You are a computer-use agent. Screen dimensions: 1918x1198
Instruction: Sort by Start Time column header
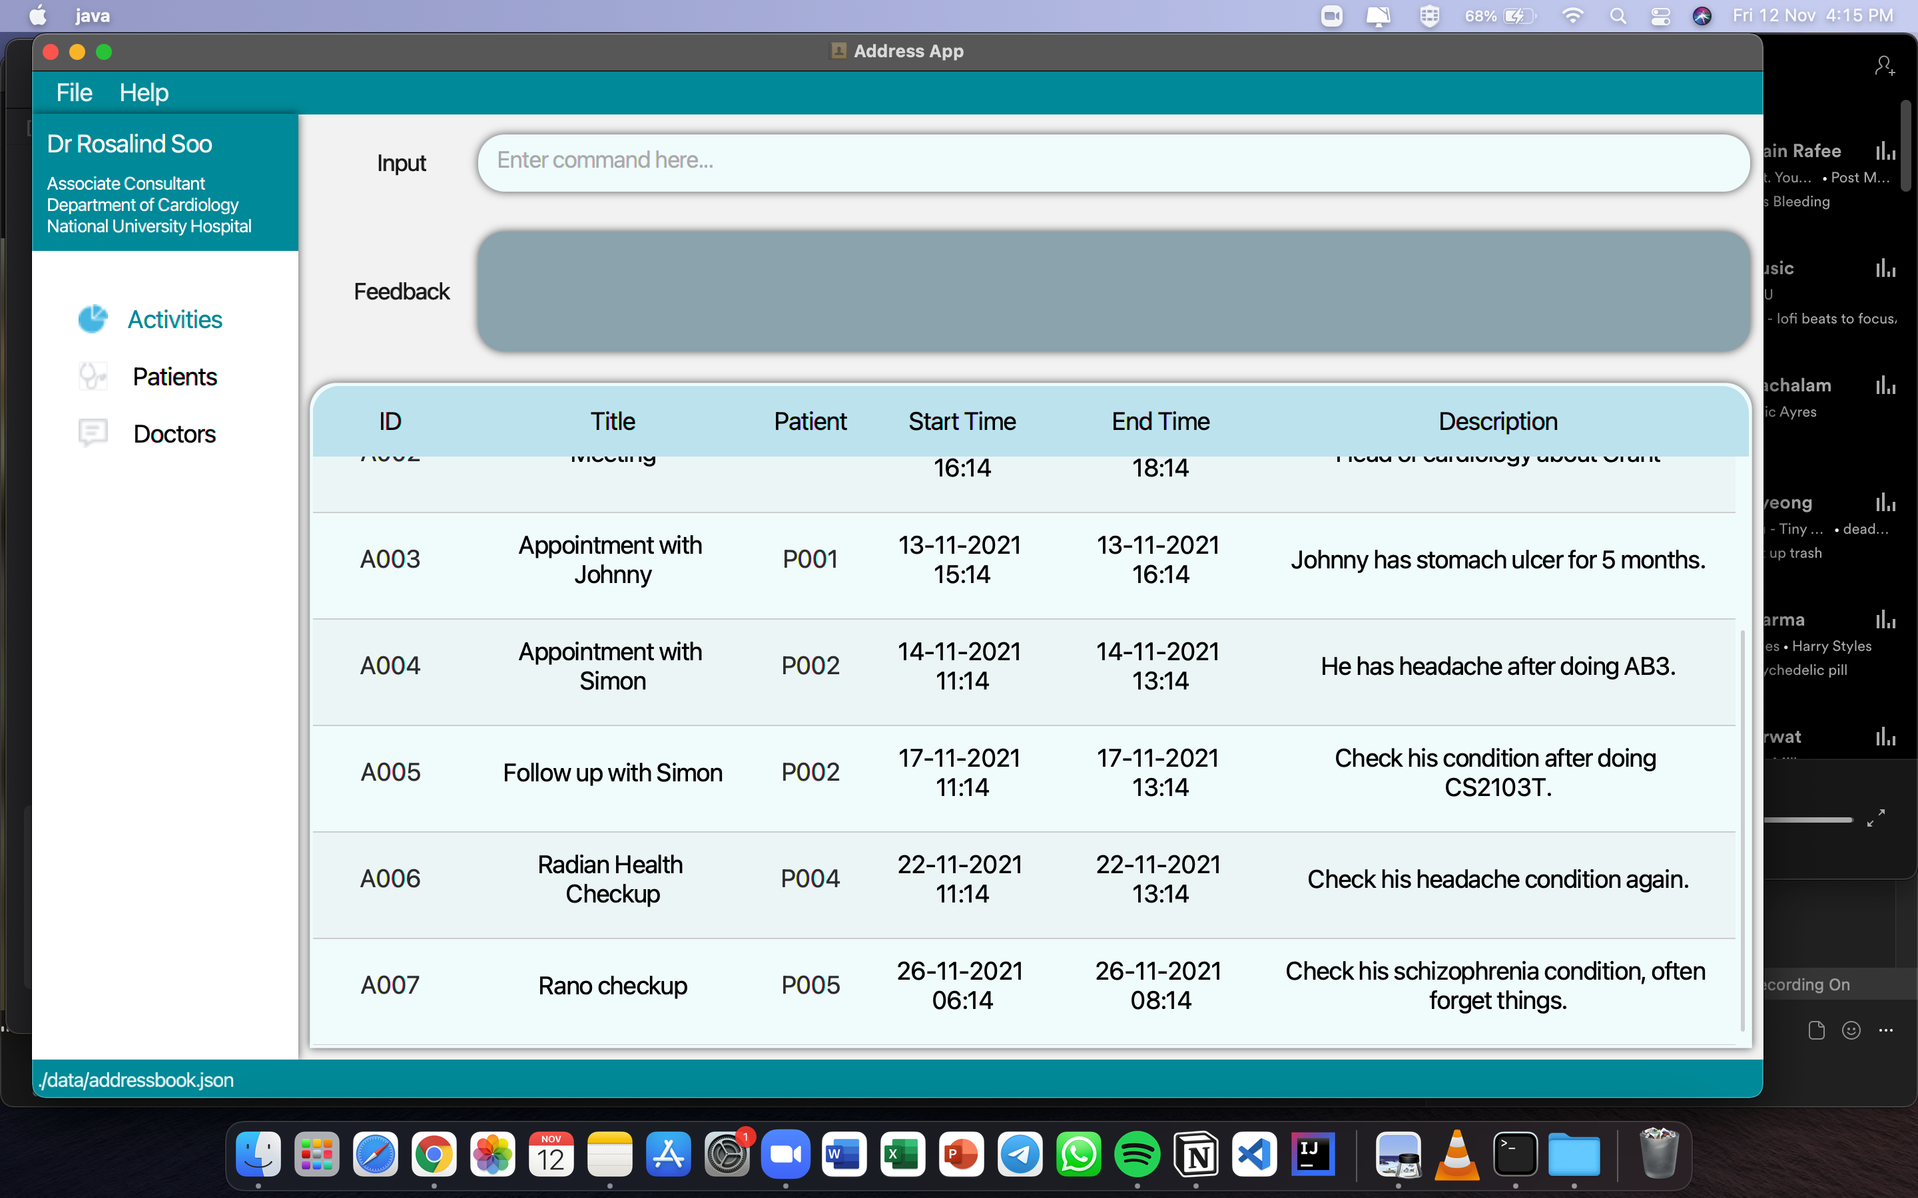point(962,421)
